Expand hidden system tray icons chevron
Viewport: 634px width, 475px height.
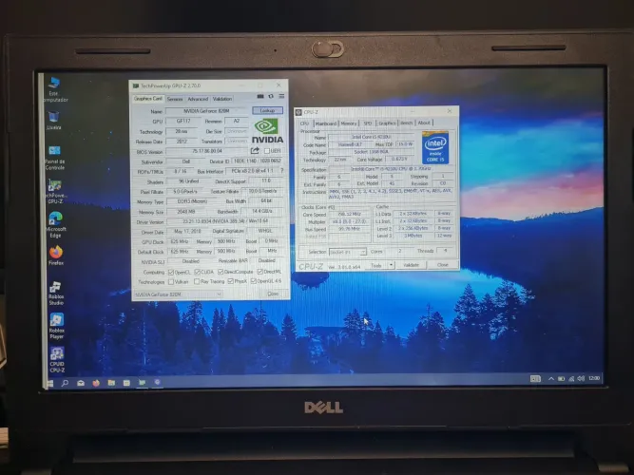(x=550, y=379)
